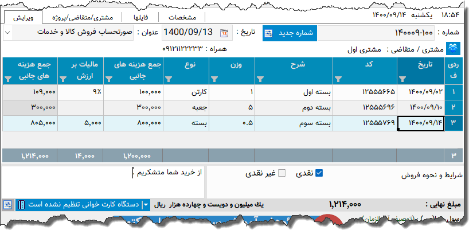Uncheck the نقدی checkbox
Screen dimensions: 469x230
point(319,174)
